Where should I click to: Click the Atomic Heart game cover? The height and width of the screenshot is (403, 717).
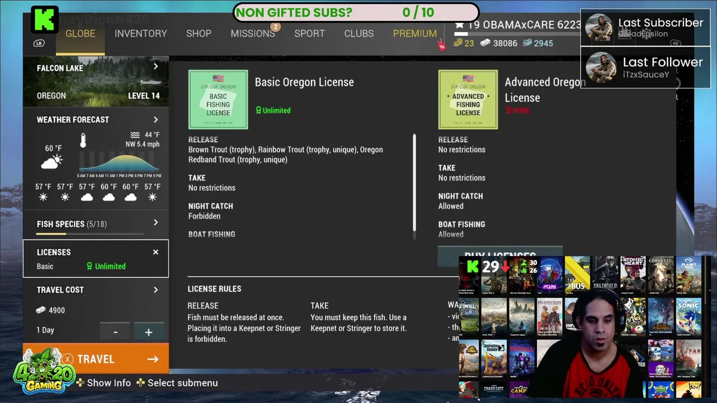[x=633, y=275]
